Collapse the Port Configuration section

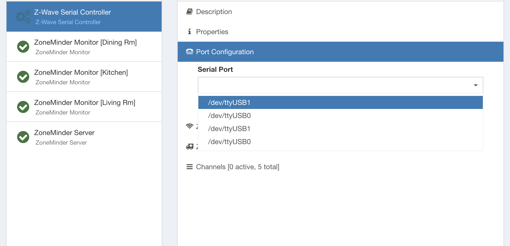(x=225, y=52)
